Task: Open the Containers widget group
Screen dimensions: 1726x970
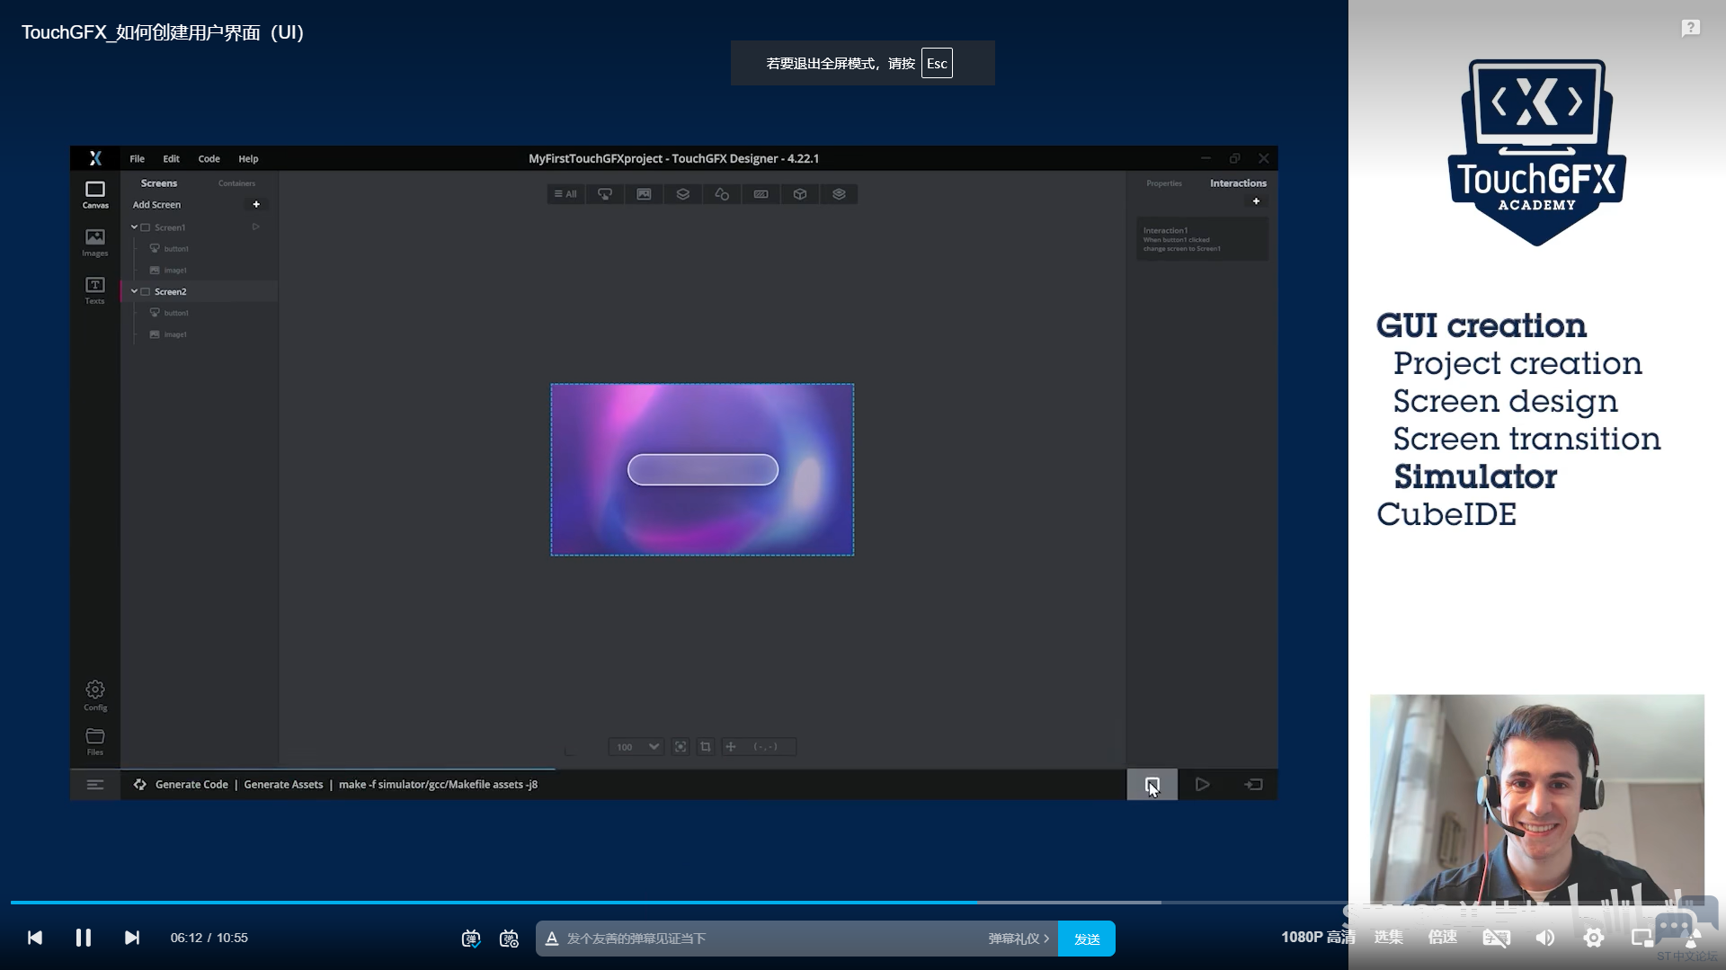Action: (683, 194)
